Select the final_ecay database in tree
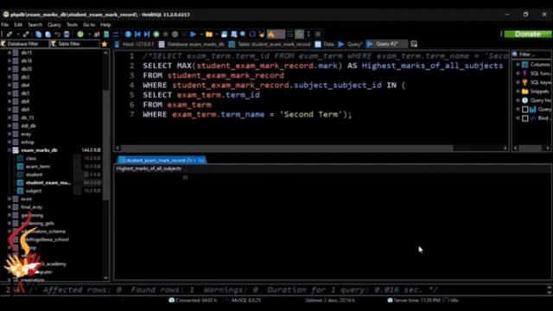Image resolution: width=553 pixels, height=311 pixels. point(31,207)
